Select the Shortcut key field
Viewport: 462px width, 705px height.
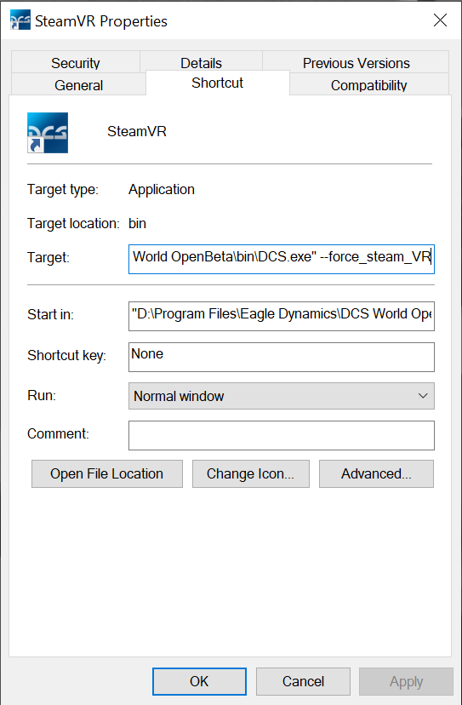coord(282,357)
